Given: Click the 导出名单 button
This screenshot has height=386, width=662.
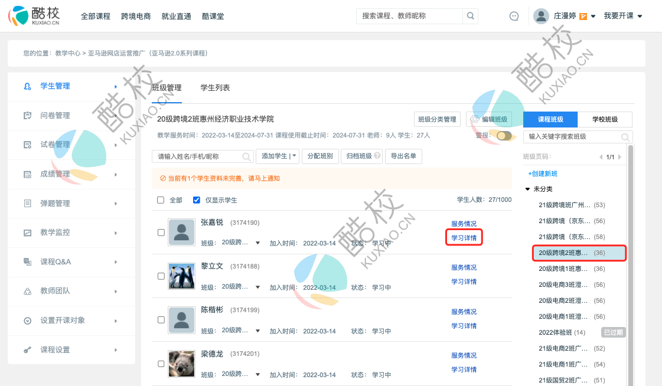Looking at the screenshot, I should click(403, 156).
